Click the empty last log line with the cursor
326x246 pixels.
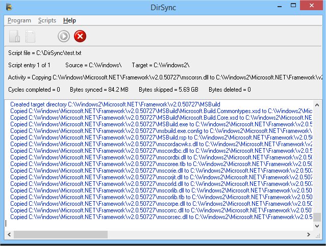tap(159, 224)
